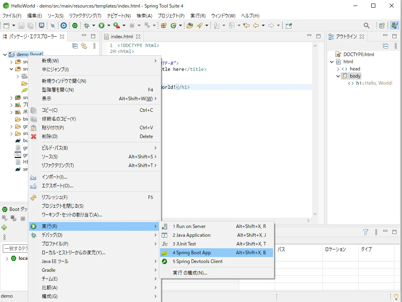Click the Debug bug icon in the toolbar
Screen dimensions: 402x302
click(x=87, y=25)
